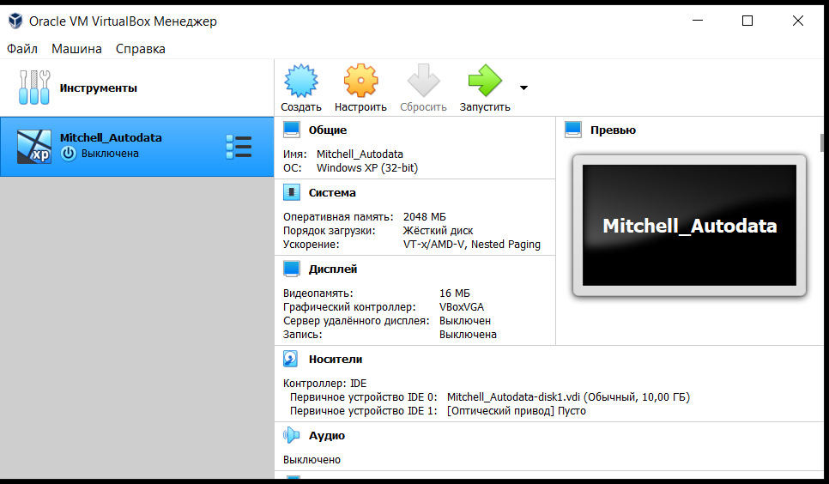Screen dimensions: 829x484
Task: Click the Windows XP (32-bit) OS value
Action: coord(367,167)
